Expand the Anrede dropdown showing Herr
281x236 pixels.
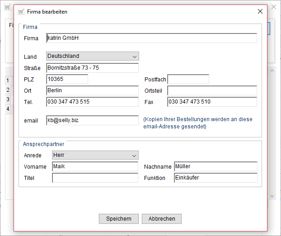coord(95,155)
